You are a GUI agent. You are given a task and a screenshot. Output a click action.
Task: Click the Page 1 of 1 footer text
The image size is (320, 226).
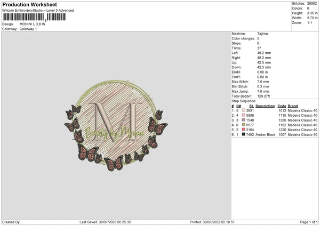309,222
